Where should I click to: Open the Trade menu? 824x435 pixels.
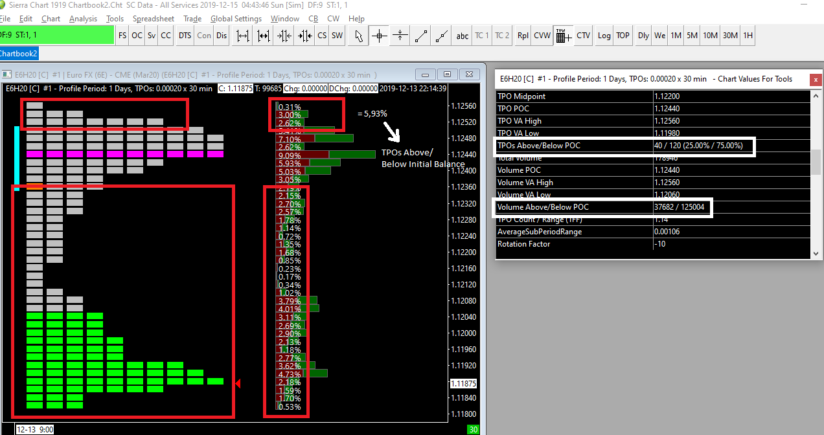[x=192, y=19]
